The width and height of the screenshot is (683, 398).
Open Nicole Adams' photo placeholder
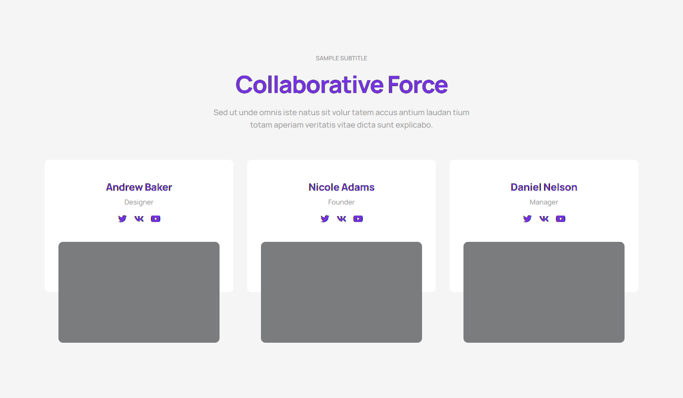pyautogui.click(x=341, y=292)
